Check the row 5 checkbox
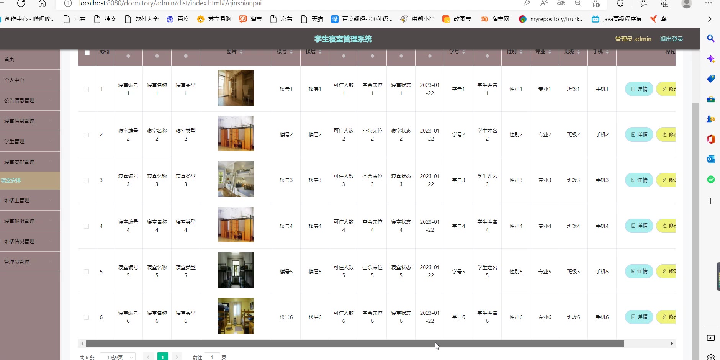The height and width of the screenshot is (360, 720). click(x=86, y=272)
